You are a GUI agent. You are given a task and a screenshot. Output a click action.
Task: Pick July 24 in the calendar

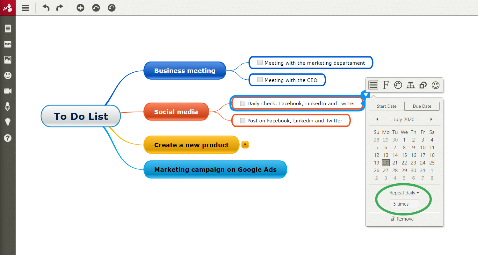[423, 163]
